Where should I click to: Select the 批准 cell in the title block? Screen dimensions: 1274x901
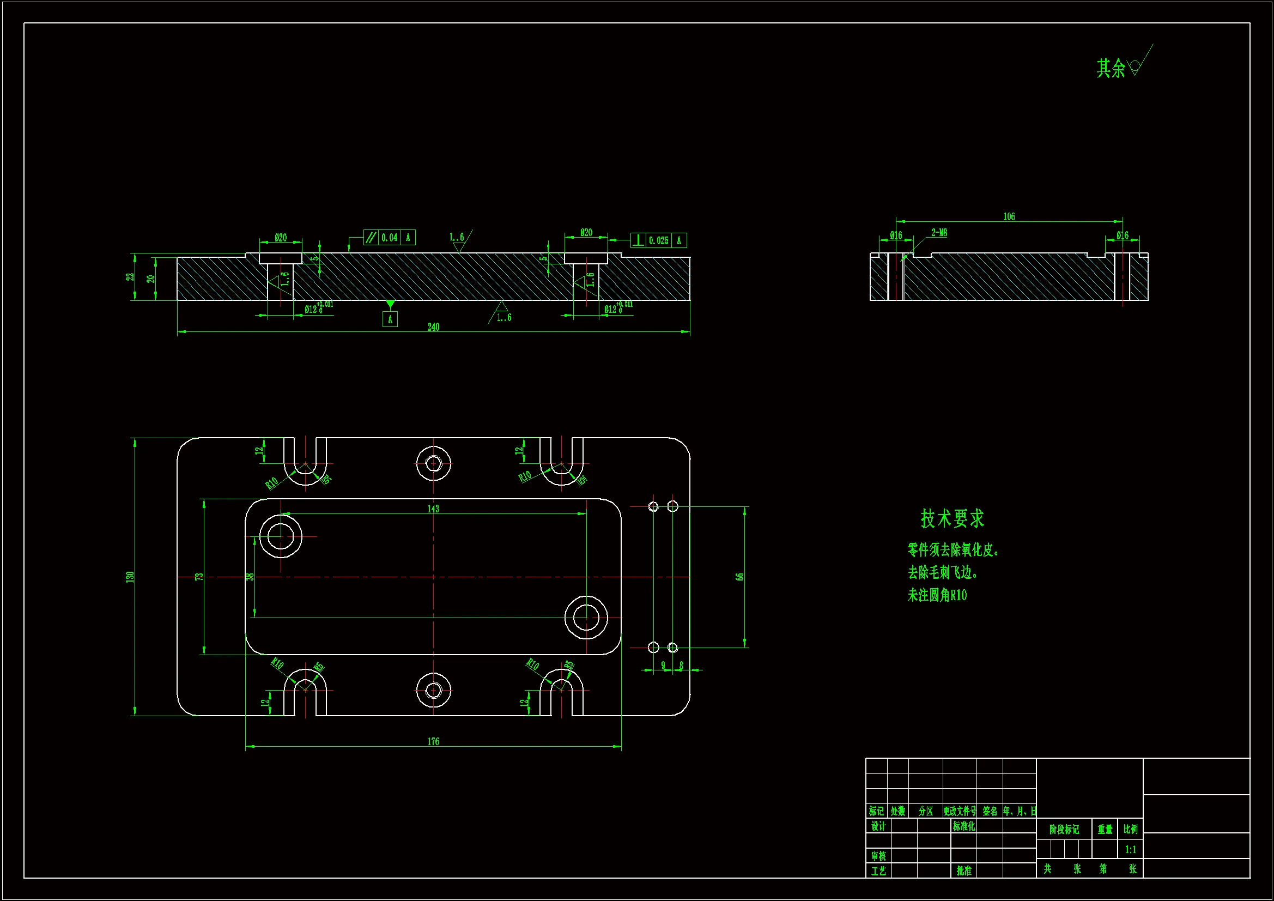964,870
